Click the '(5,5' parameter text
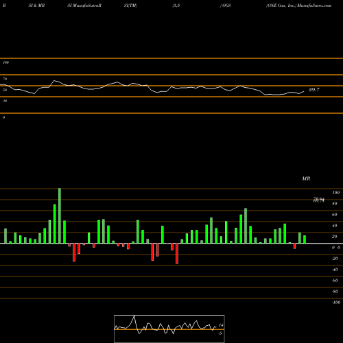Screen dimensions: 343x343 pyautogui.click(x=176, y=5)
